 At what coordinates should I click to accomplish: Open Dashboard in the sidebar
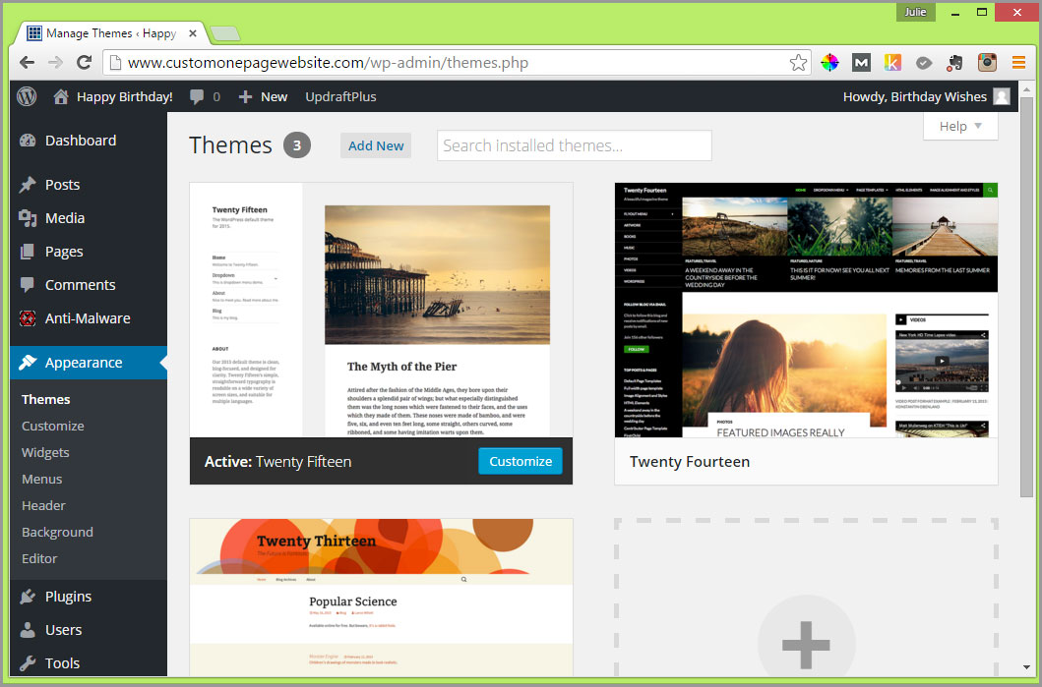coord(81,141)
